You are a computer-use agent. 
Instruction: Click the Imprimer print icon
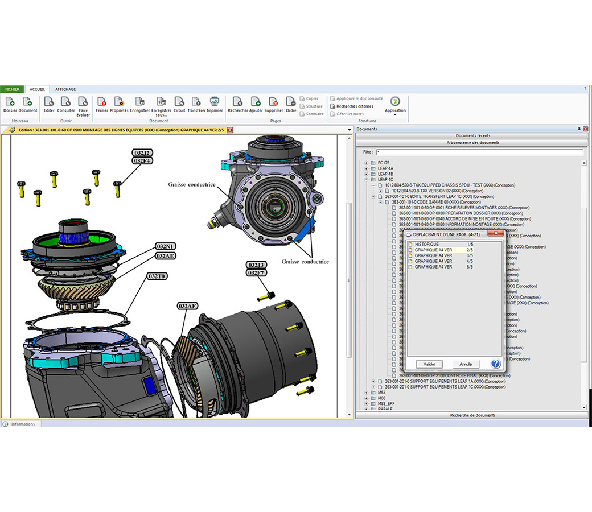tap(215, 102)
